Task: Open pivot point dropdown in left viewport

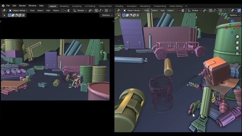Action: pos(91,11)
